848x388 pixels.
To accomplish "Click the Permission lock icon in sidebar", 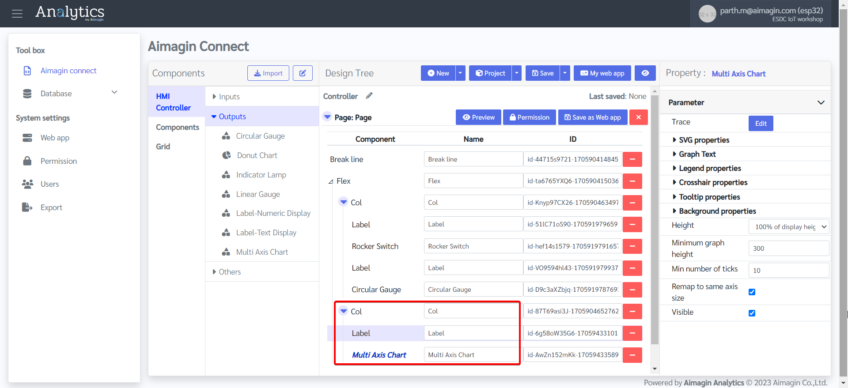I will 27,161.
